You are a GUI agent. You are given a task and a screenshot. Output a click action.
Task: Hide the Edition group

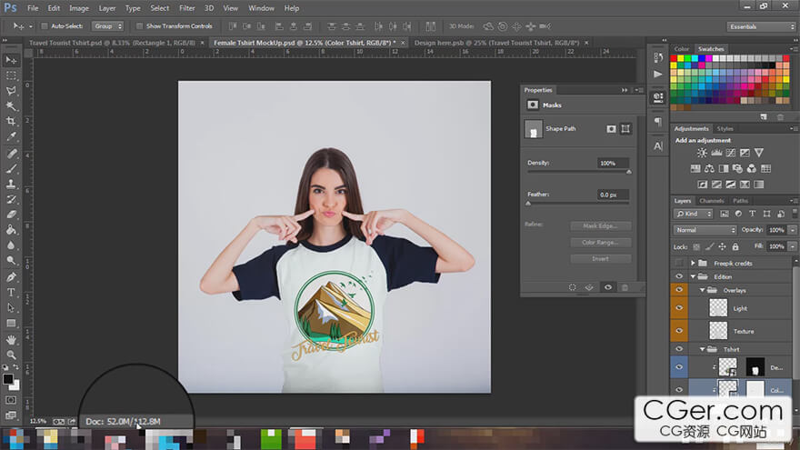(x=678, y=276)
